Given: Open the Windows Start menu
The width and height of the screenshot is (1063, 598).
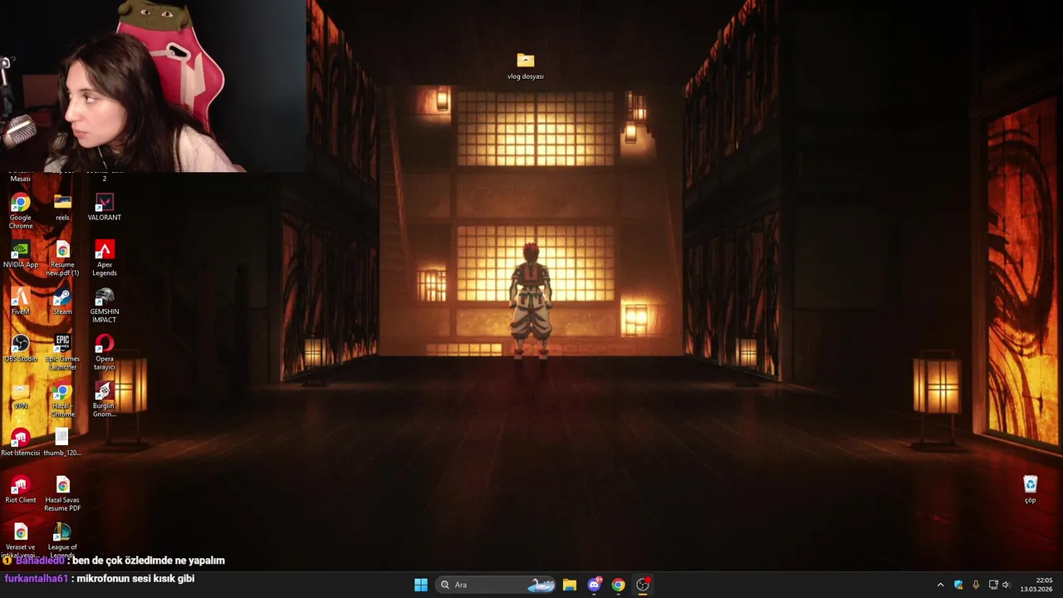Looking at the screenshot, I should coord(421,585).
